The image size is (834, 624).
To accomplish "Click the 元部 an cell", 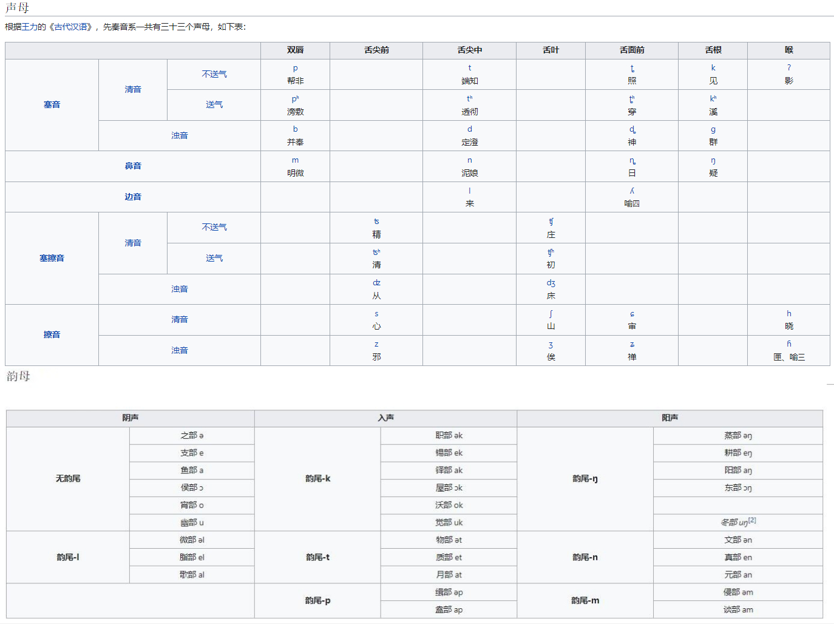I will [738, 575].
